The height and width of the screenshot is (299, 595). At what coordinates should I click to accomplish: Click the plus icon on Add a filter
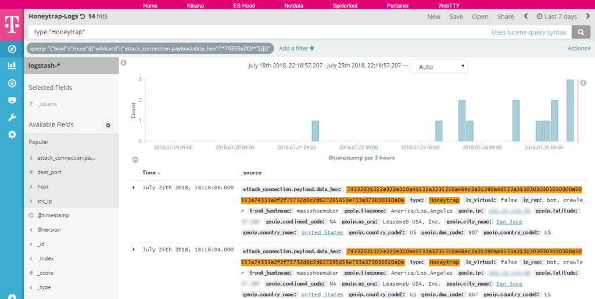coord(312,48)
